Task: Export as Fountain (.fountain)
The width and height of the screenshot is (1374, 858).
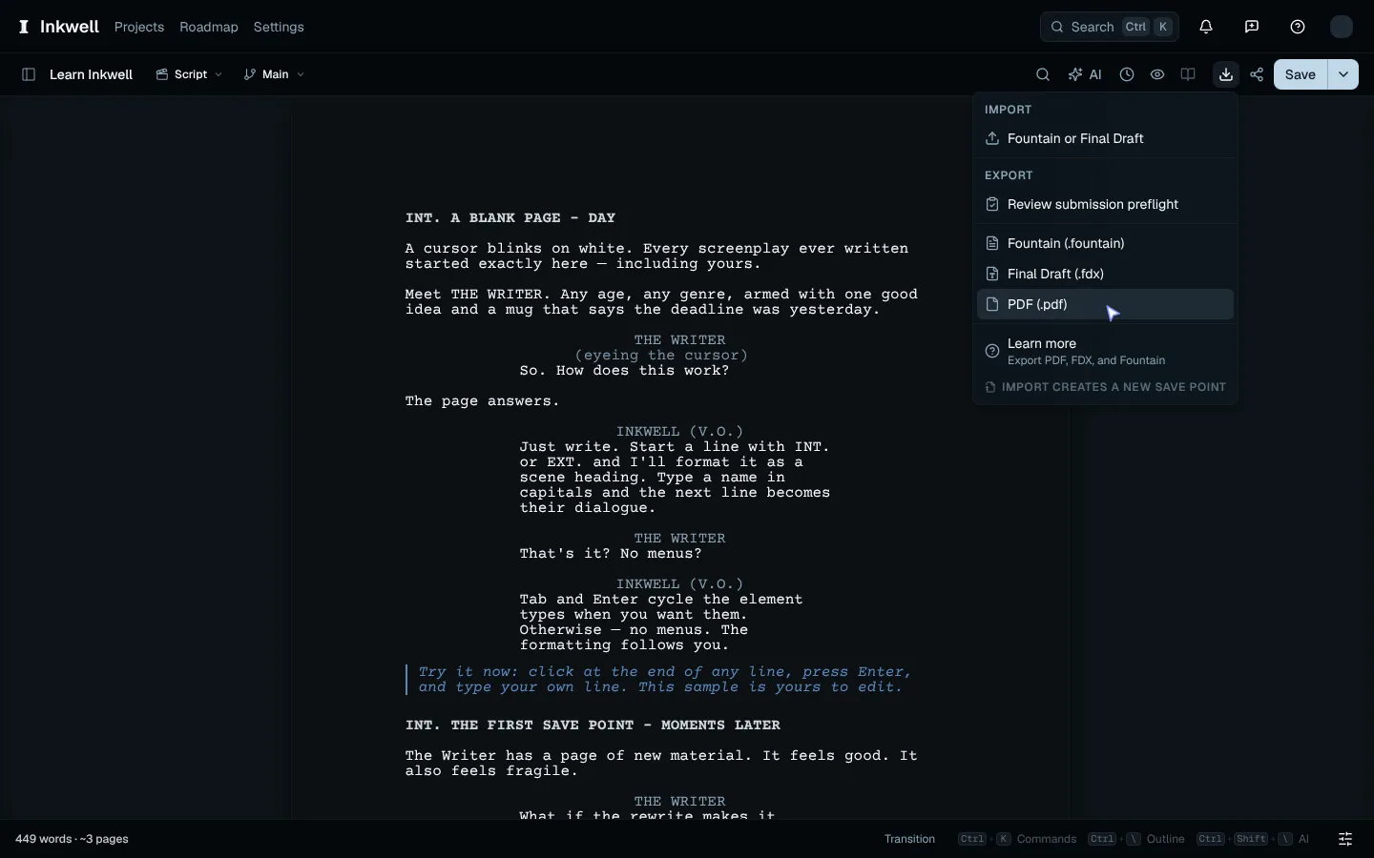Action: click(x=1107, y=244)
